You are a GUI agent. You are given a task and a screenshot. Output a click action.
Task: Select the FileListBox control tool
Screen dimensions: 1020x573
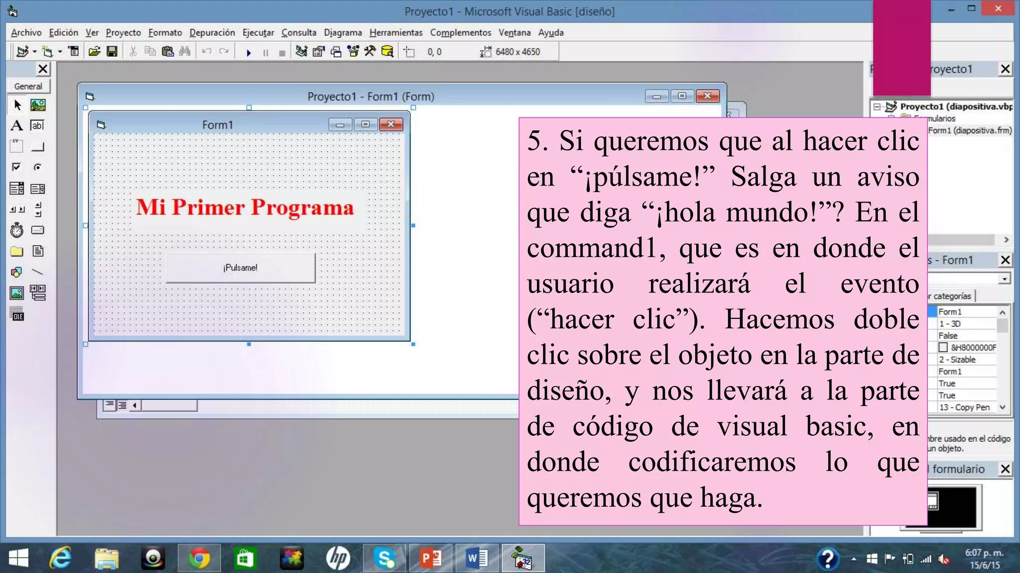pyautogui.click(x=38, y=251)
